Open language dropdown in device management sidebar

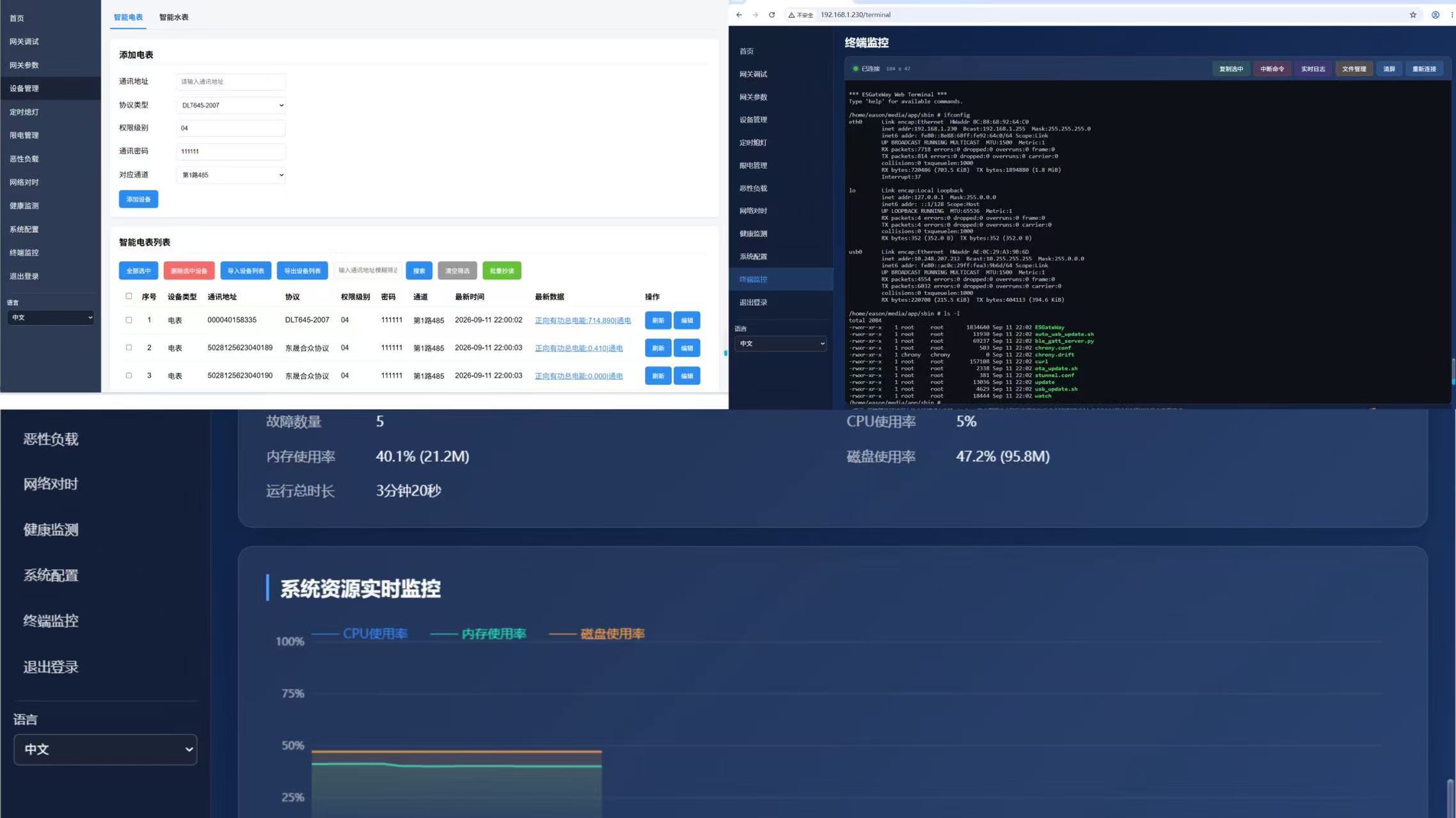pos(51,317)
